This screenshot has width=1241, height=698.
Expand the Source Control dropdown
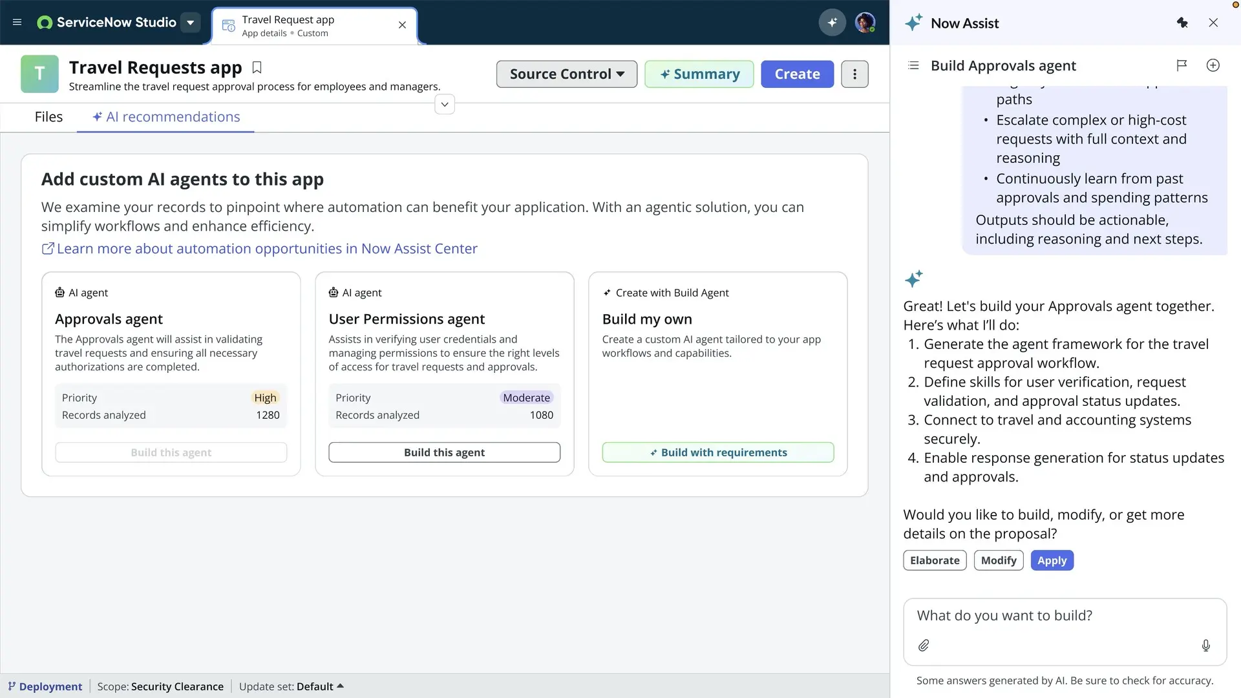pos(566,74)
